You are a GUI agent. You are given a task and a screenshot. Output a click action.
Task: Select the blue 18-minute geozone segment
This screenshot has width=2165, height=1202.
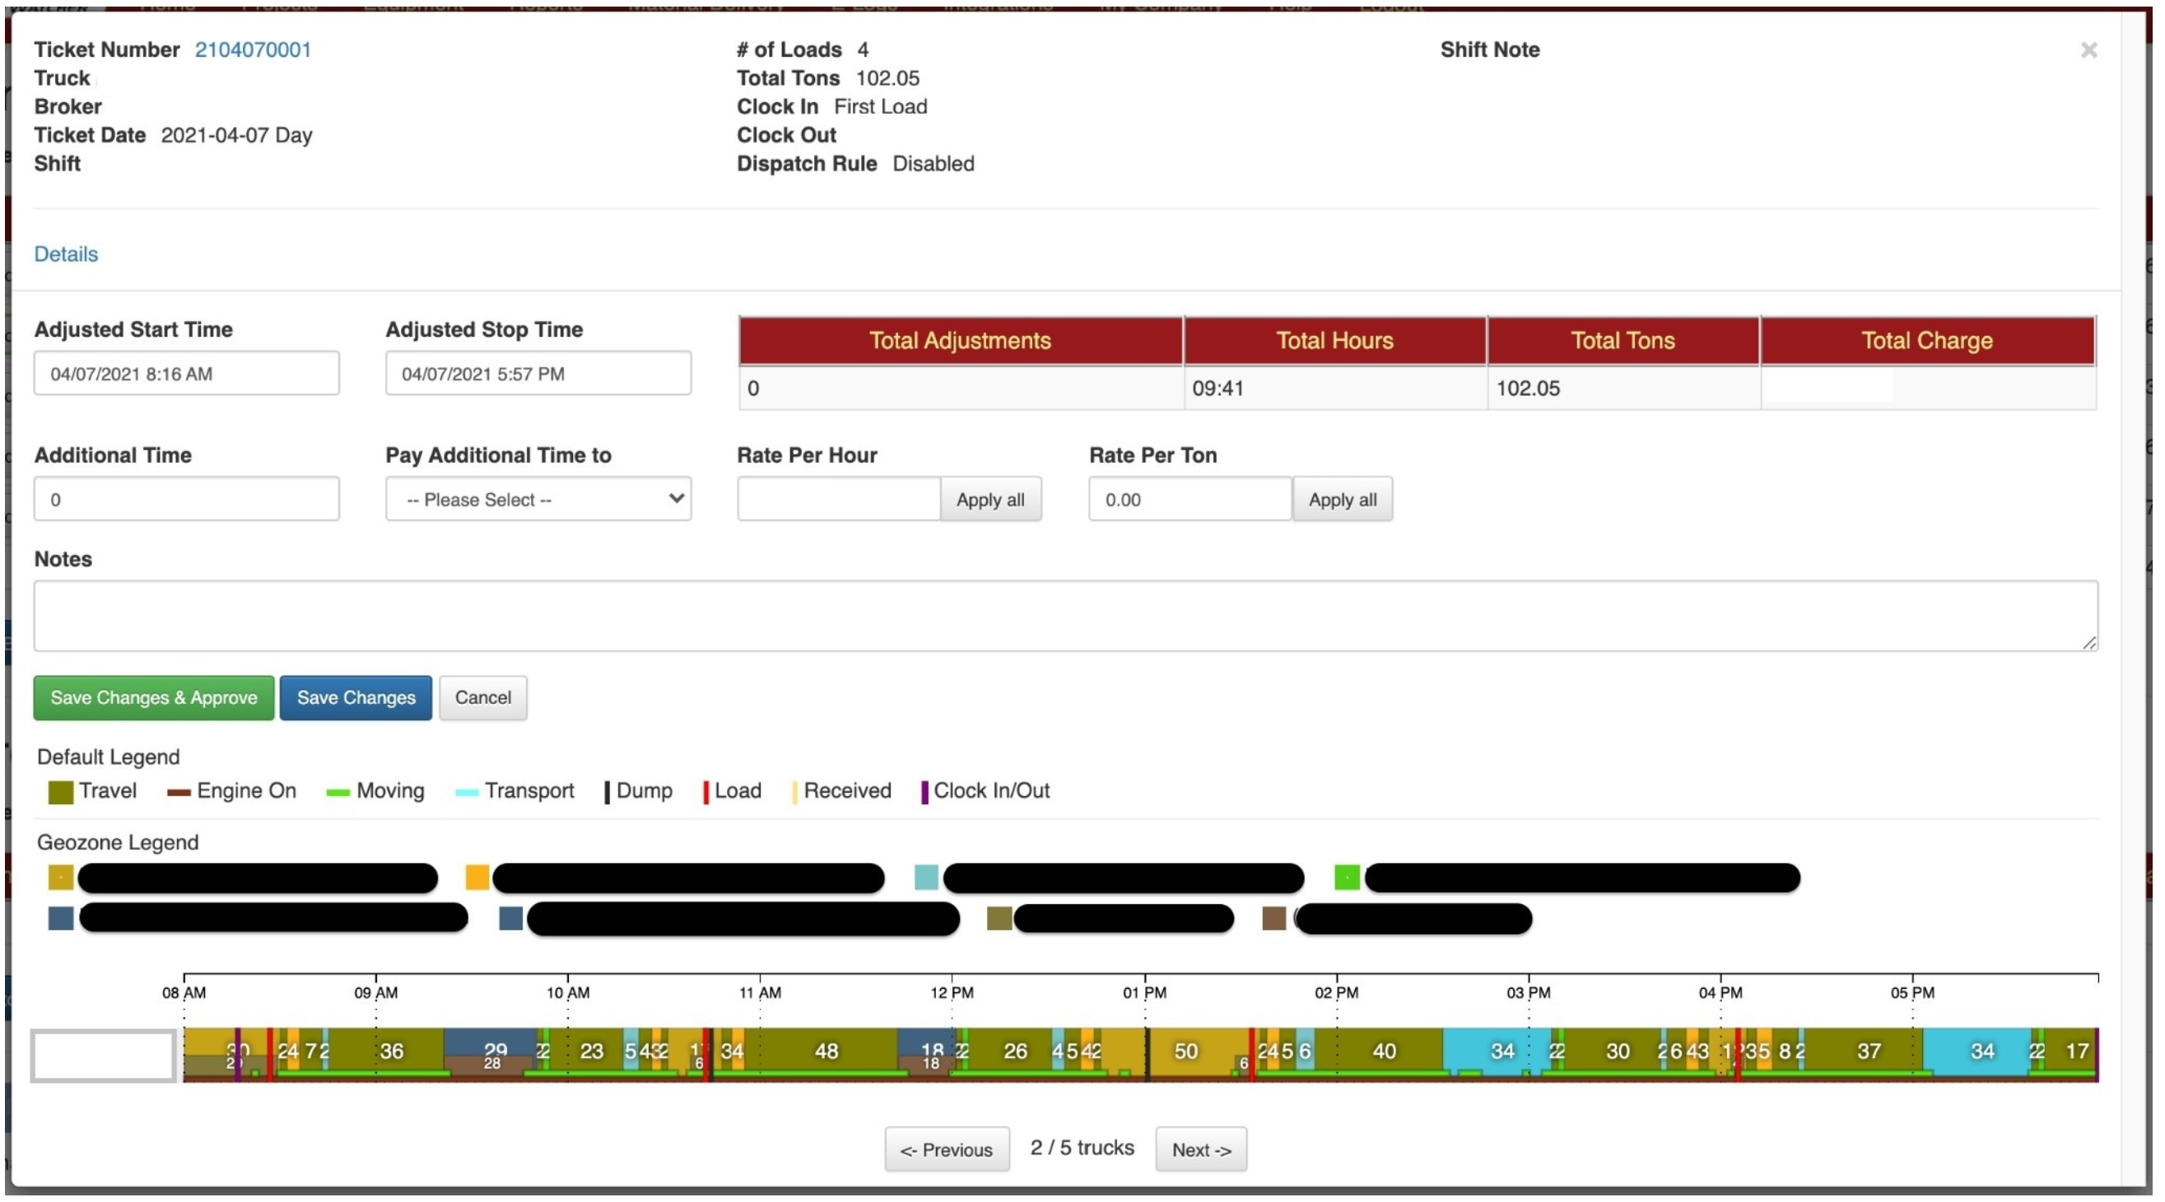pyautogui.click(x=927, y=1042)
